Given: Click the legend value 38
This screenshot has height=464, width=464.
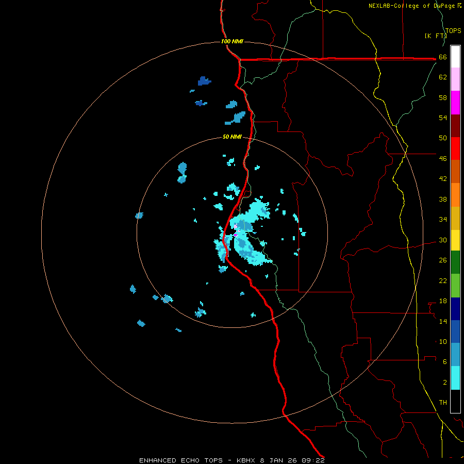Looking at the screenshot, I should click(443, 199).
